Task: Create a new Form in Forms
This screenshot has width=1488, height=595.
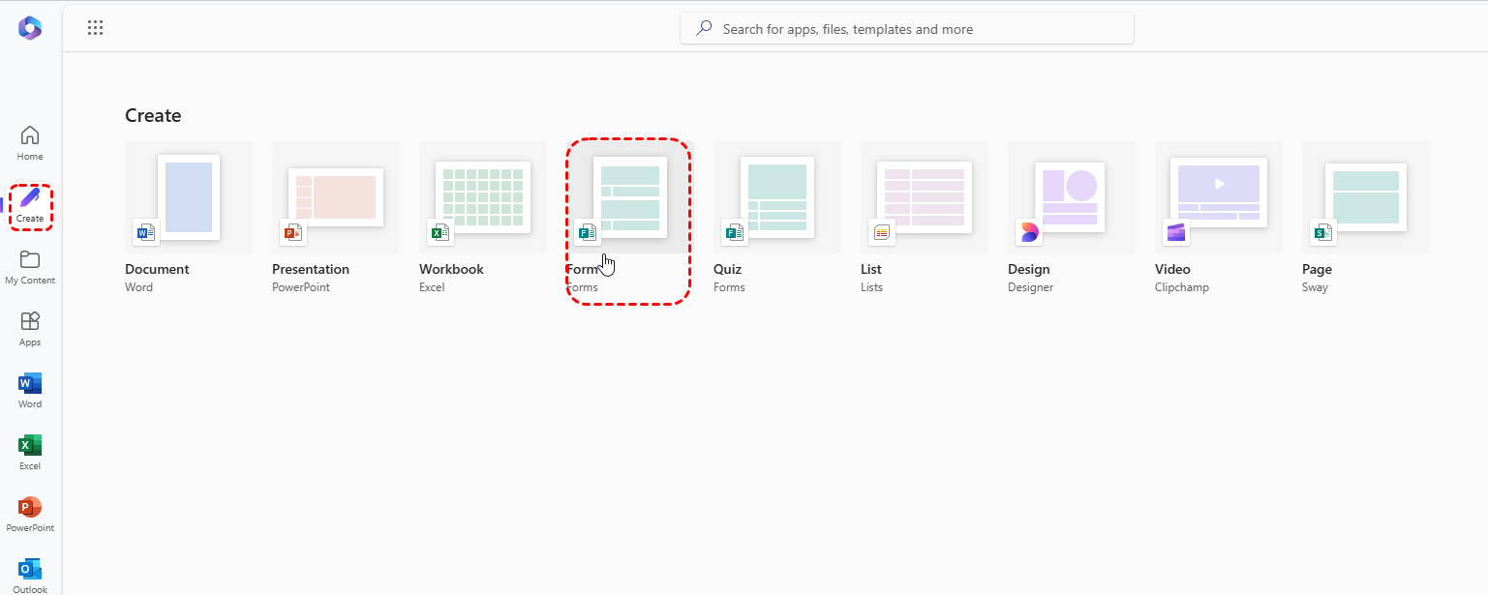Action: 629,197
